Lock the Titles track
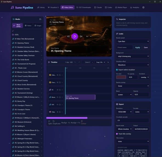This screenshot has height=157, width=162. [60, 112]
